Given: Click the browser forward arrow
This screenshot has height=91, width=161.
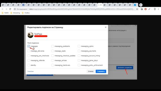Looking at the screenshot, I should (x=6, y=9).
